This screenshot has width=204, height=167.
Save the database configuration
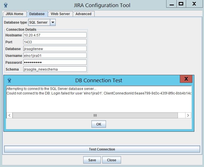[92, 160]
